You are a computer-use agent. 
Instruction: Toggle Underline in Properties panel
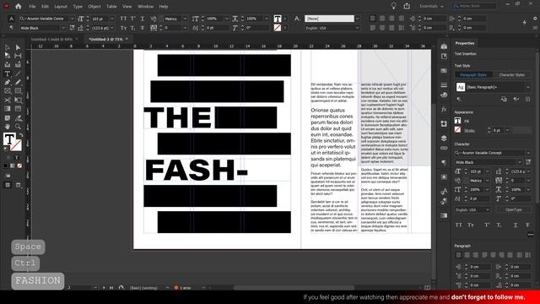516,225
